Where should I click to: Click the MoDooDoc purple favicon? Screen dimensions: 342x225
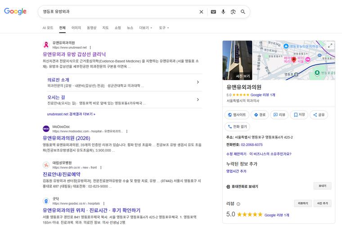(x=46, y=129)
